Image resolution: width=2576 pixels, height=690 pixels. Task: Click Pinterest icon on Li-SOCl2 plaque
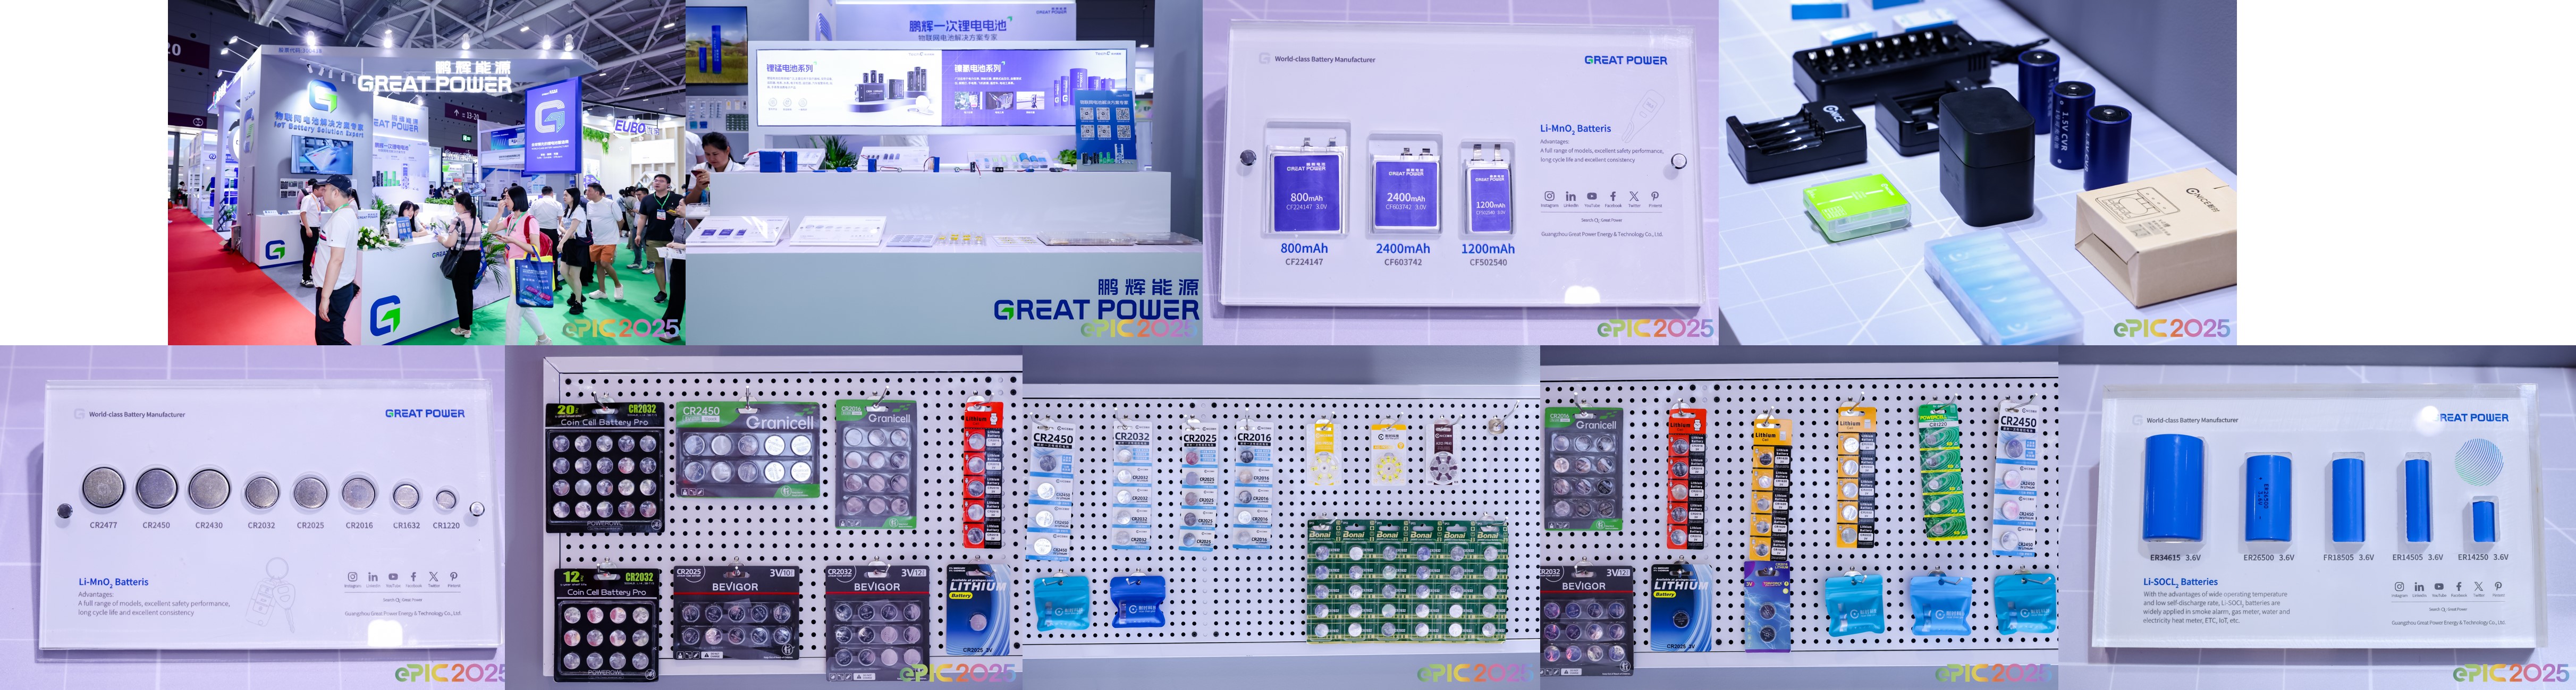[x=2498, y=587]
